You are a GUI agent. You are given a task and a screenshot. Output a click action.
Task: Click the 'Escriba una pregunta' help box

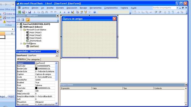(x=164, y=8)
